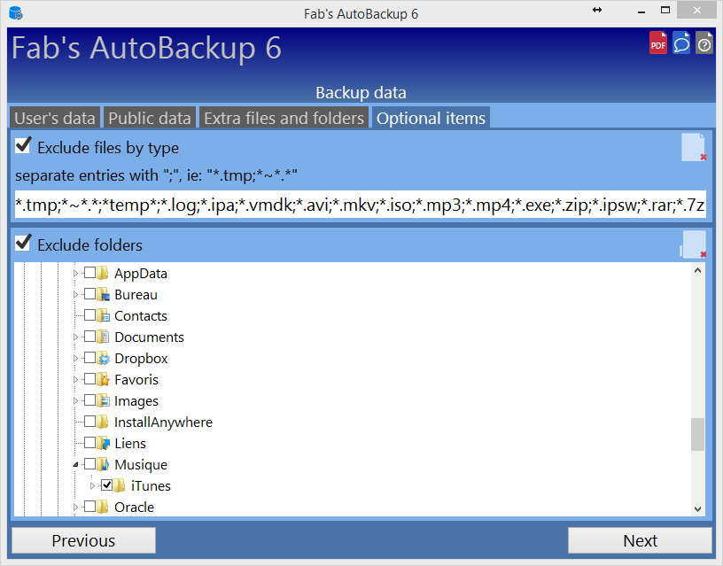Check the AppData folder checkbox

click(x=89, y=273)
